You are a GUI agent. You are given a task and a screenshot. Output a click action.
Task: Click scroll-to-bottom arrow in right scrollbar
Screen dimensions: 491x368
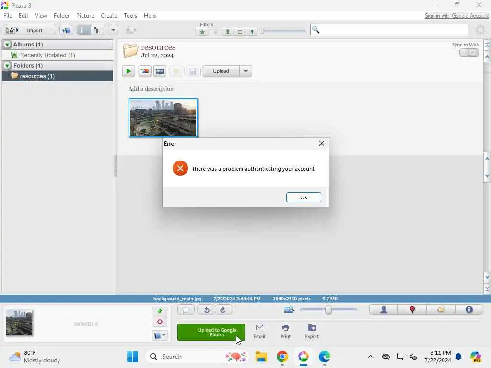click(x=487, y=288)
